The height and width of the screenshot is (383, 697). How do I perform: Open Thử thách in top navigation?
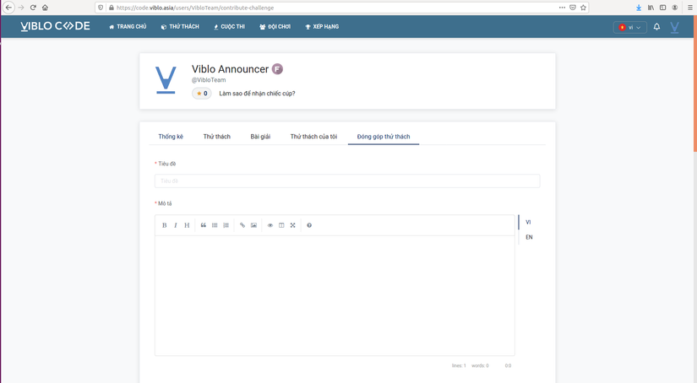[180, 27]
